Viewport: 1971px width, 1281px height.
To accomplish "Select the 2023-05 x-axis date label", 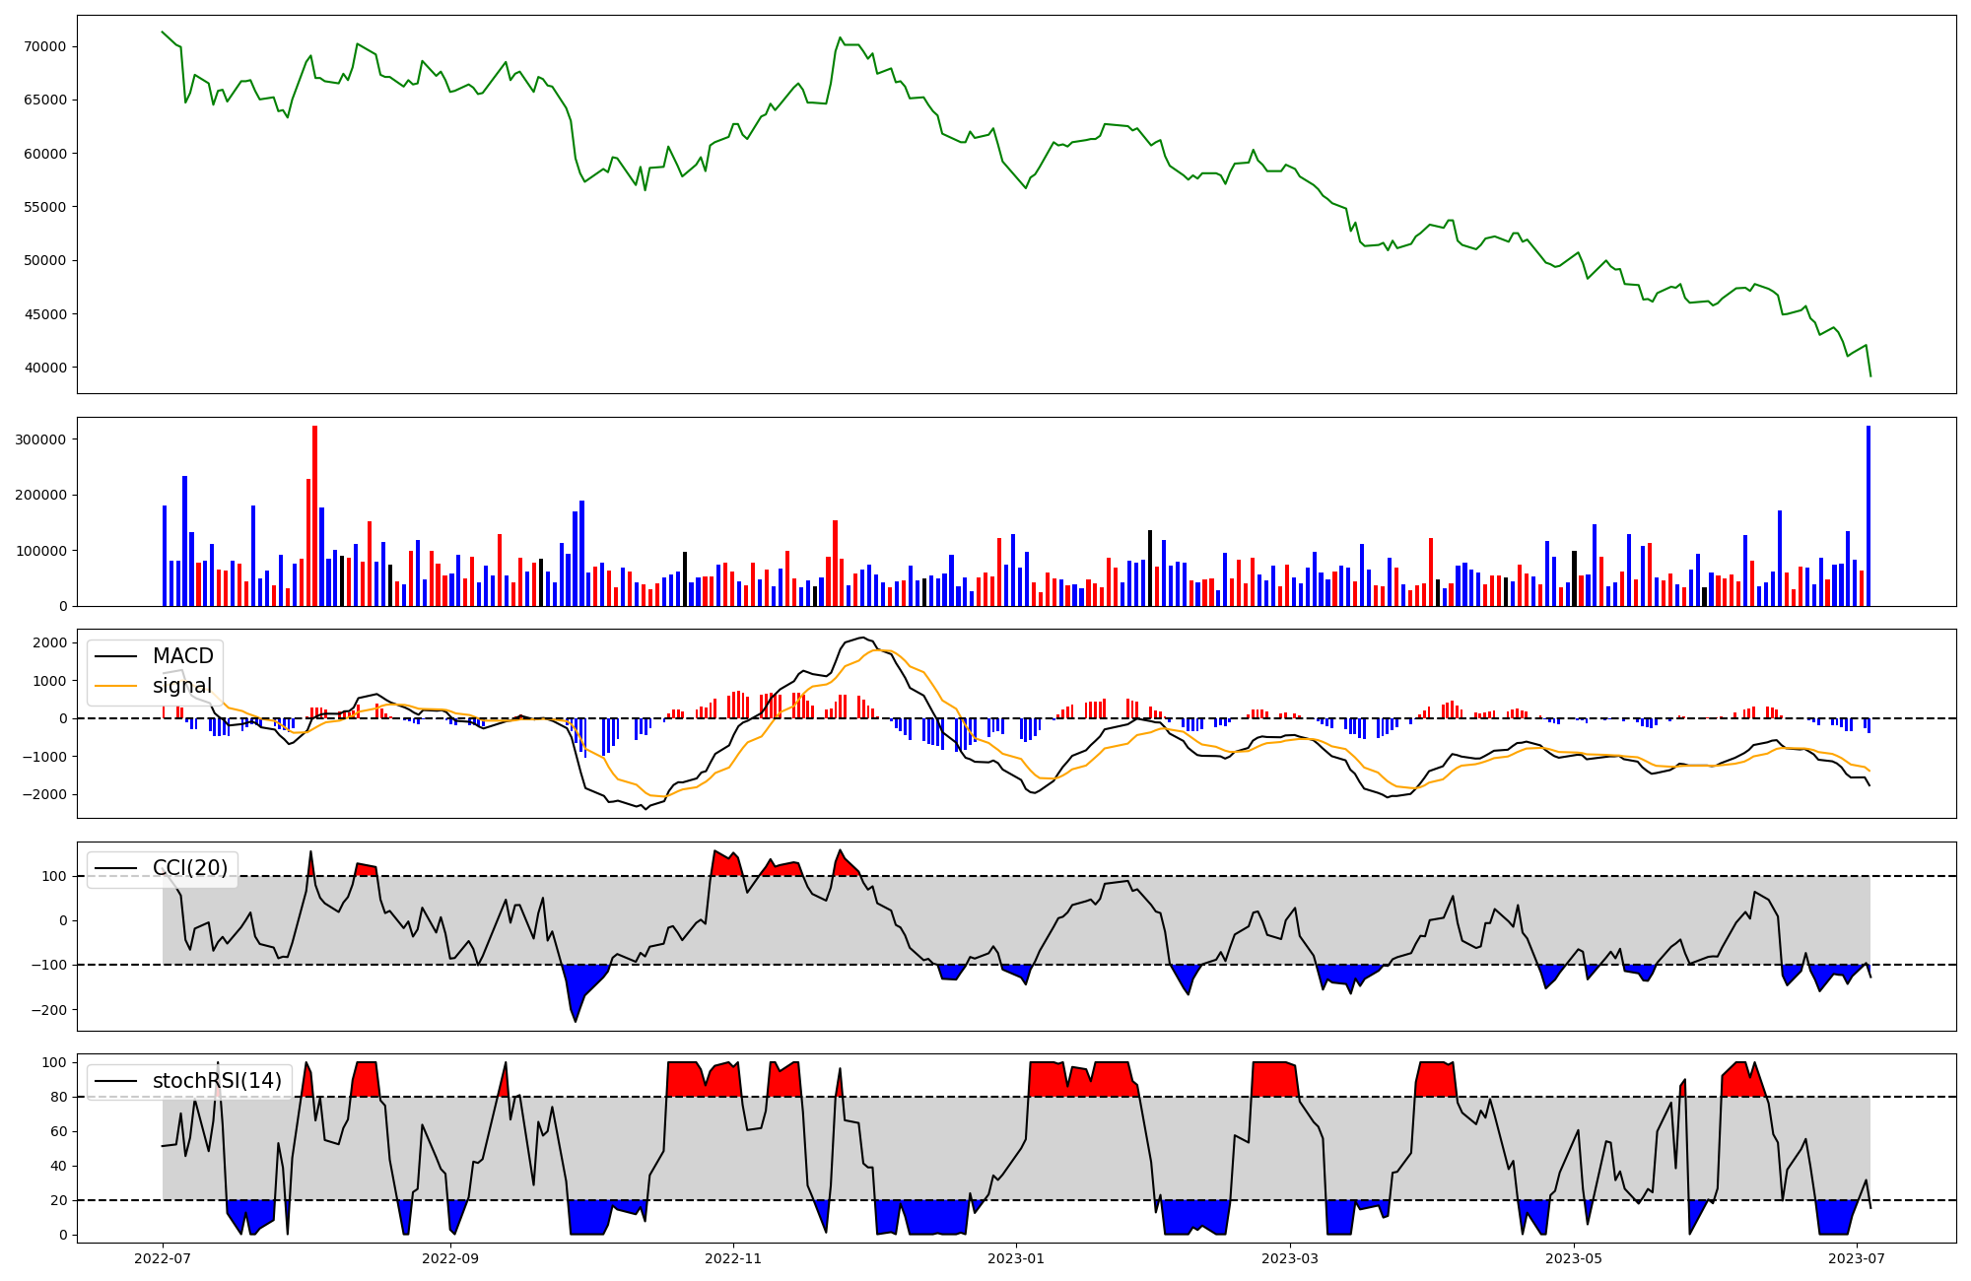I will pyautogui.click(x=1574, y=1258).
